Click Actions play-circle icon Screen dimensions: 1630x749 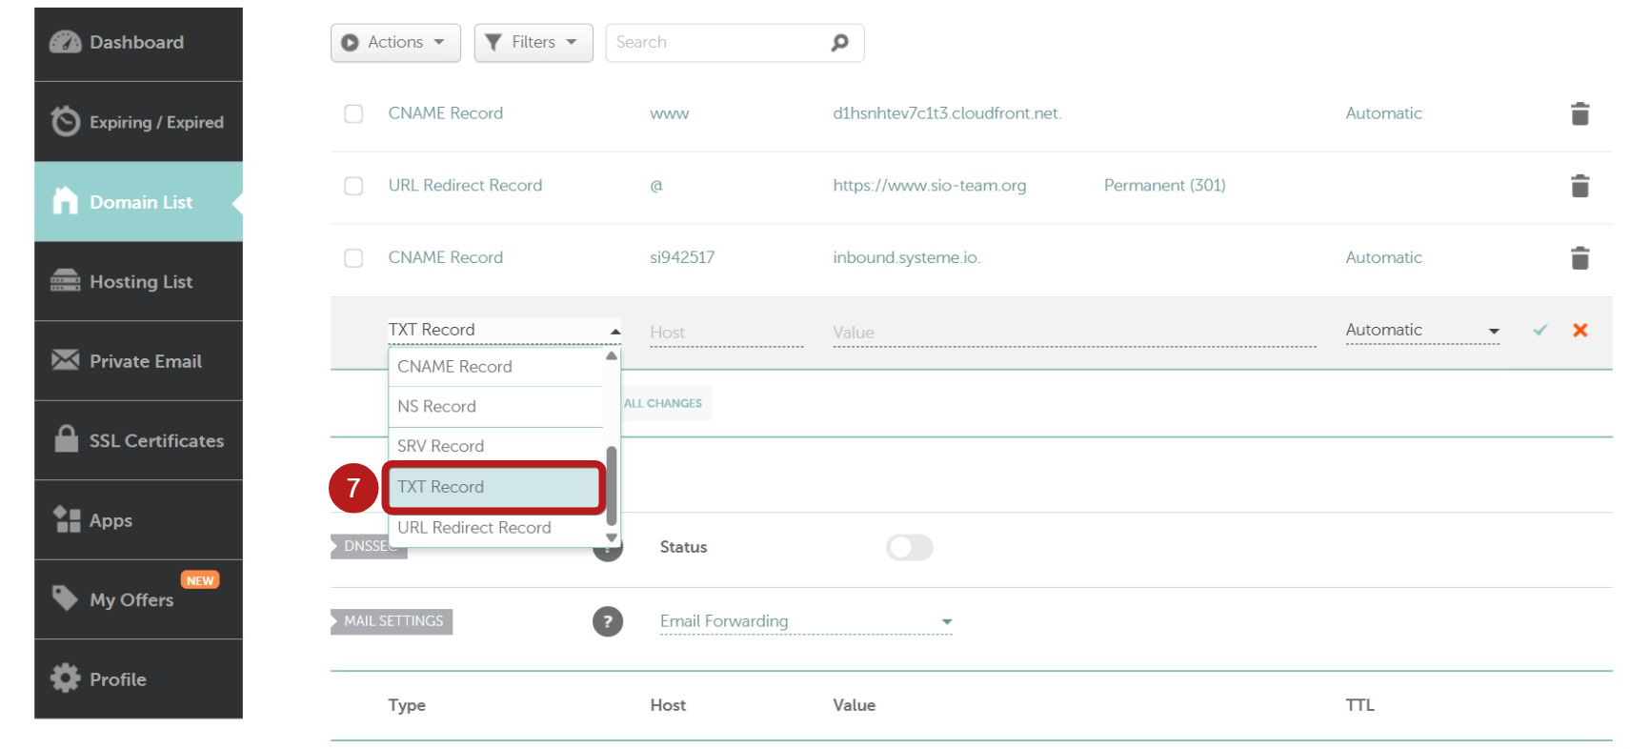pyautogui.click(x=350, y=43)
